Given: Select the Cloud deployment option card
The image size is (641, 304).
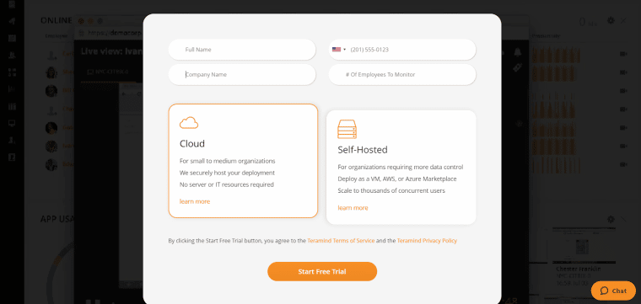Looking at the screenshot, I should click(243, 161).
